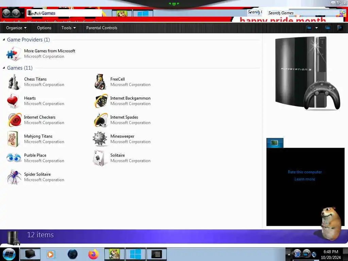Click the PlayStation 3 preview image
This screenshot has height=261, width=348.
click(x=307, y=73)
